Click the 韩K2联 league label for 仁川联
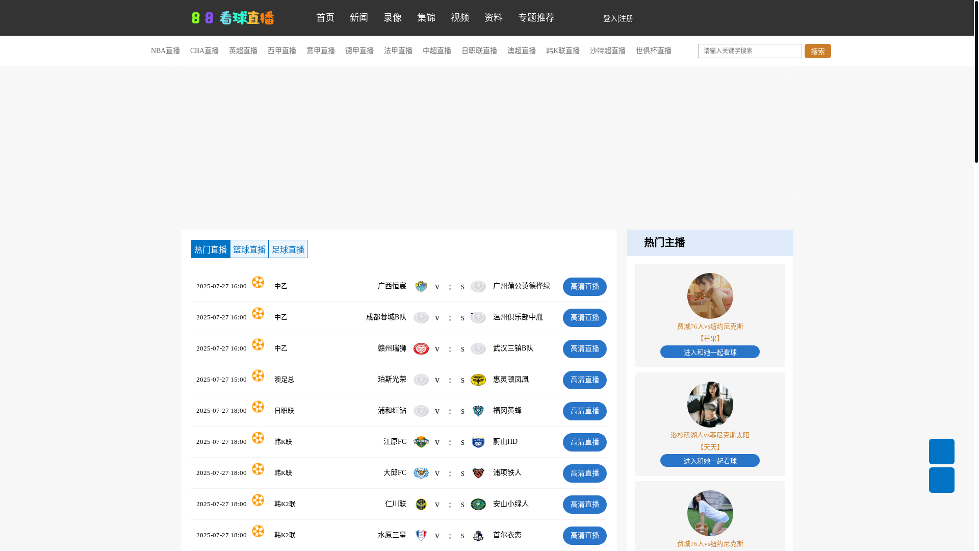 [x=285, y=504]
